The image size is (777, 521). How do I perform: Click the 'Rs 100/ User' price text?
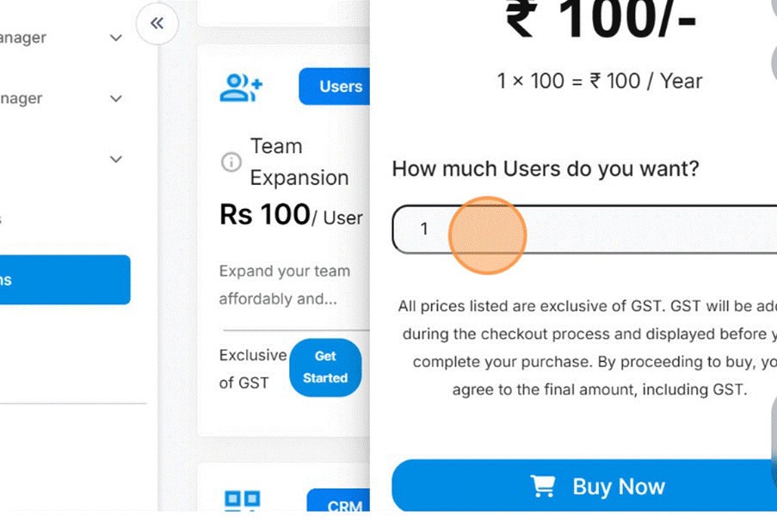(x=291, y=216)
